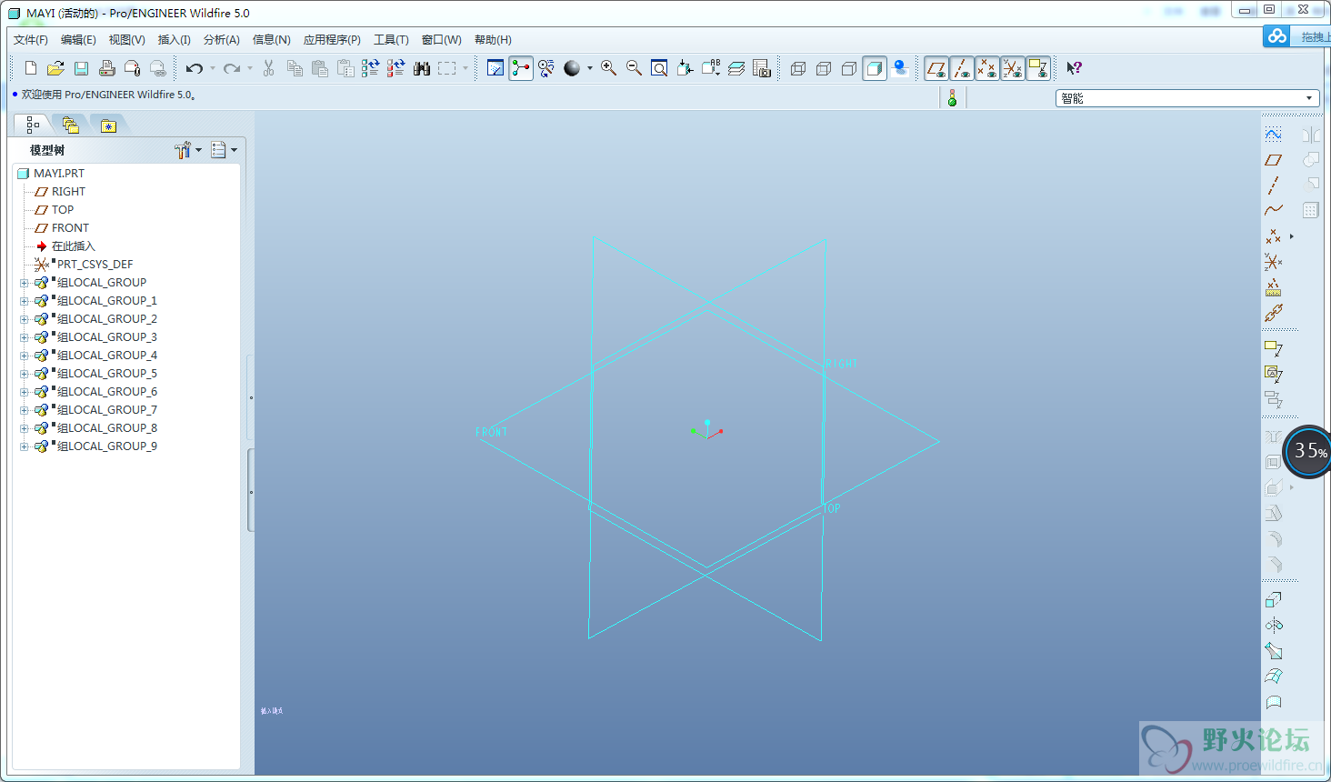Click the regeneration traffic light status icon

coord(952,98)
